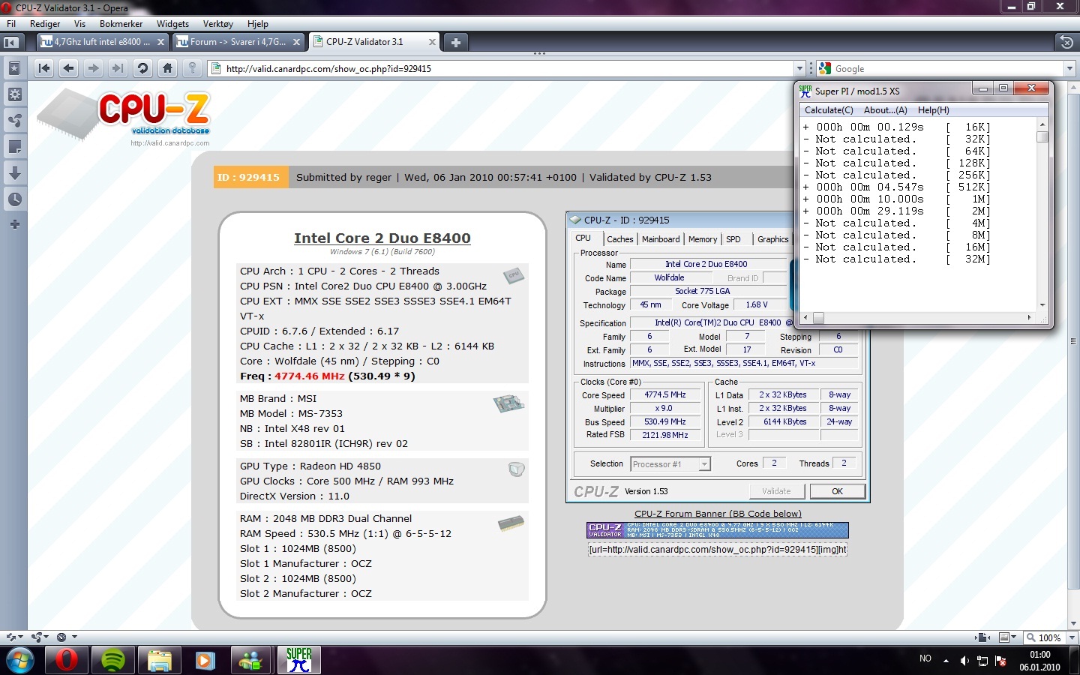The height and width of the screenshot is (675, 1080).
Task: Click the 100% zoom field
Action: 1045,637
